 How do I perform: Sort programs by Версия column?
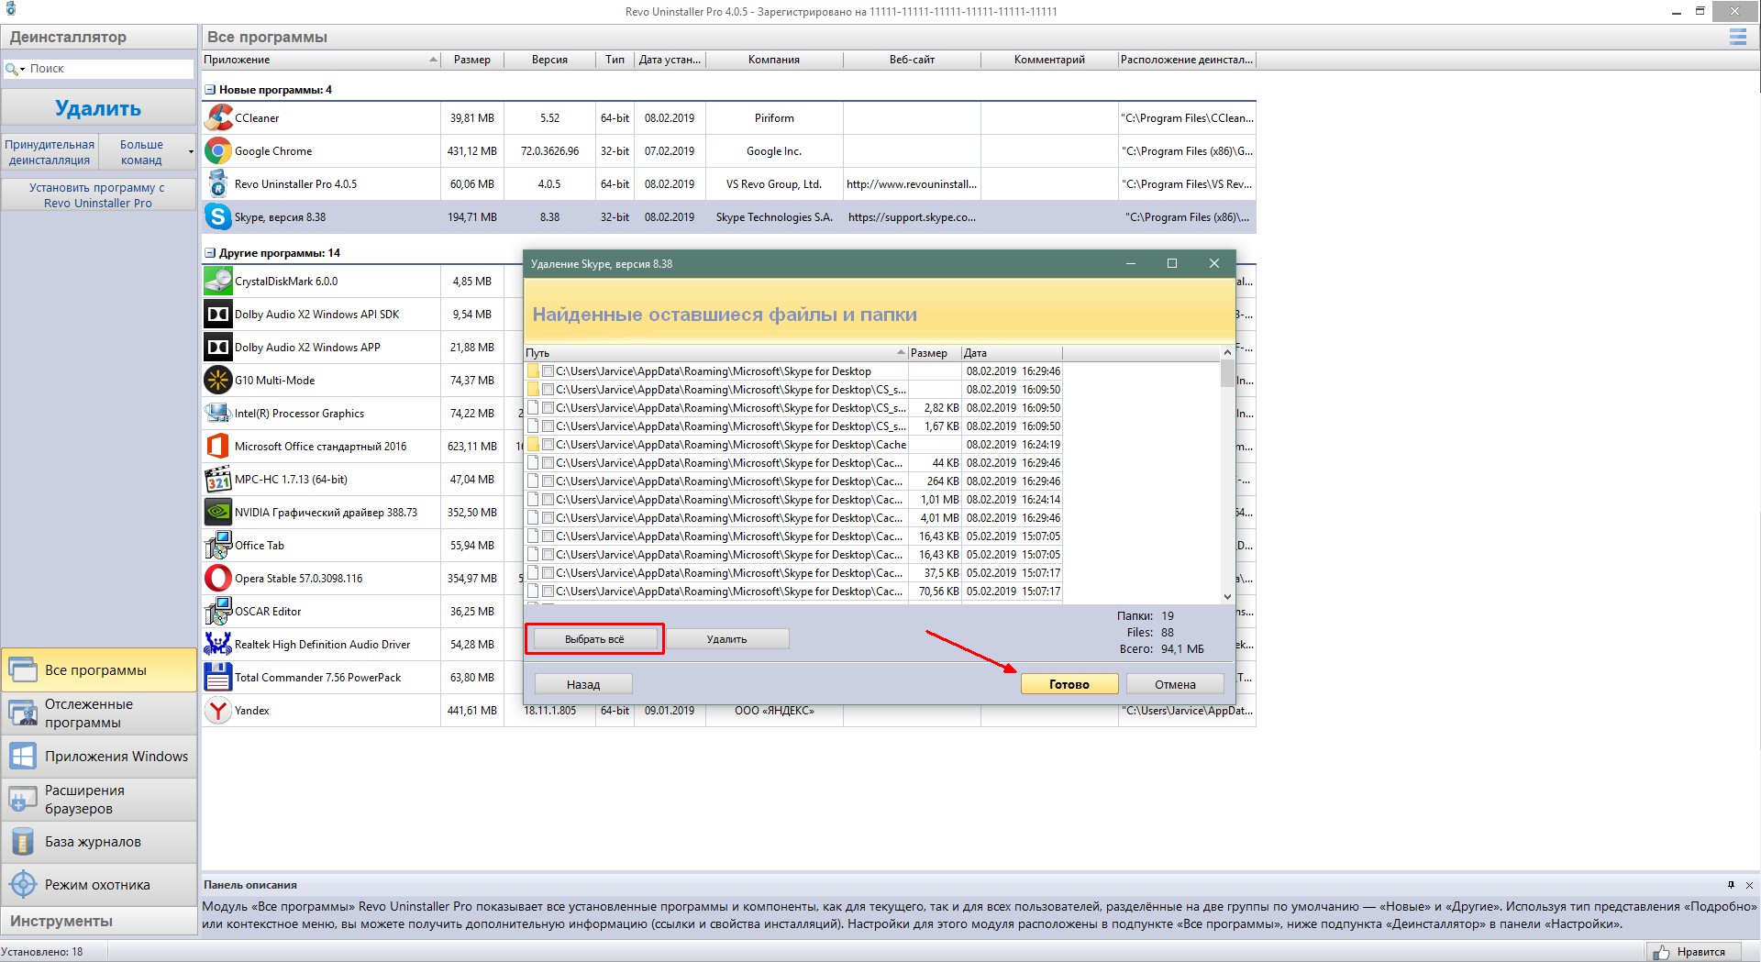tap(549, 60)
